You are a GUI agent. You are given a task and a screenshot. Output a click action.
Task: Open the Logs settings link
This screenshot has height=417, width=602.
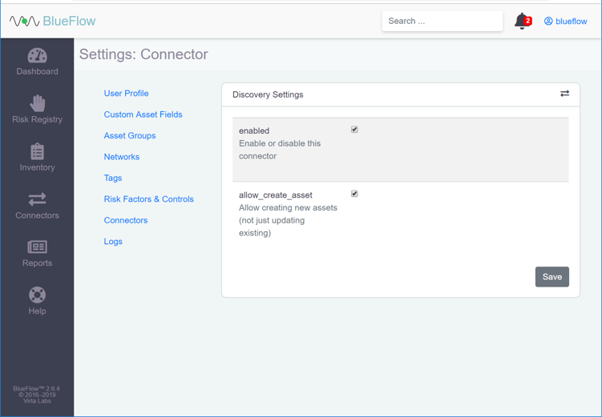pyautogui.click(x=113, y=242)
